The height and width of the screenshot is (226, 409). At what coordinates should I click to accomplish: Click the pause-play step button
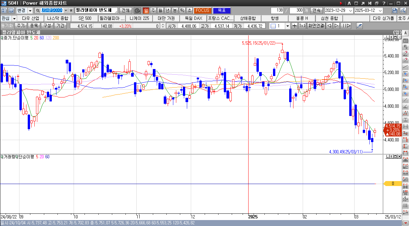pyautogui.click(x=346, y=26)
